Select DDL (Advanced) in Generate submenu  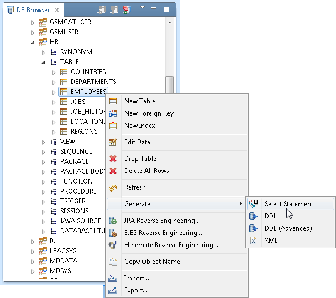click(x=288, y=228)
